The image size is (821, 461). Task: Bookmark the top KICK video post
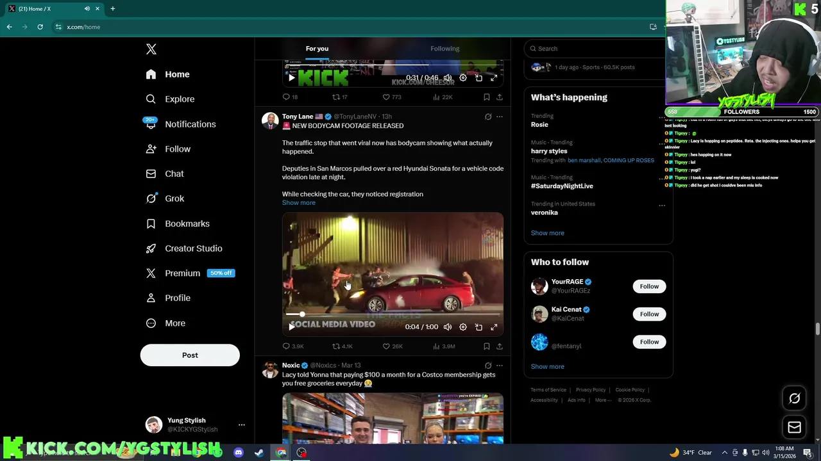(x=487, y=97)
